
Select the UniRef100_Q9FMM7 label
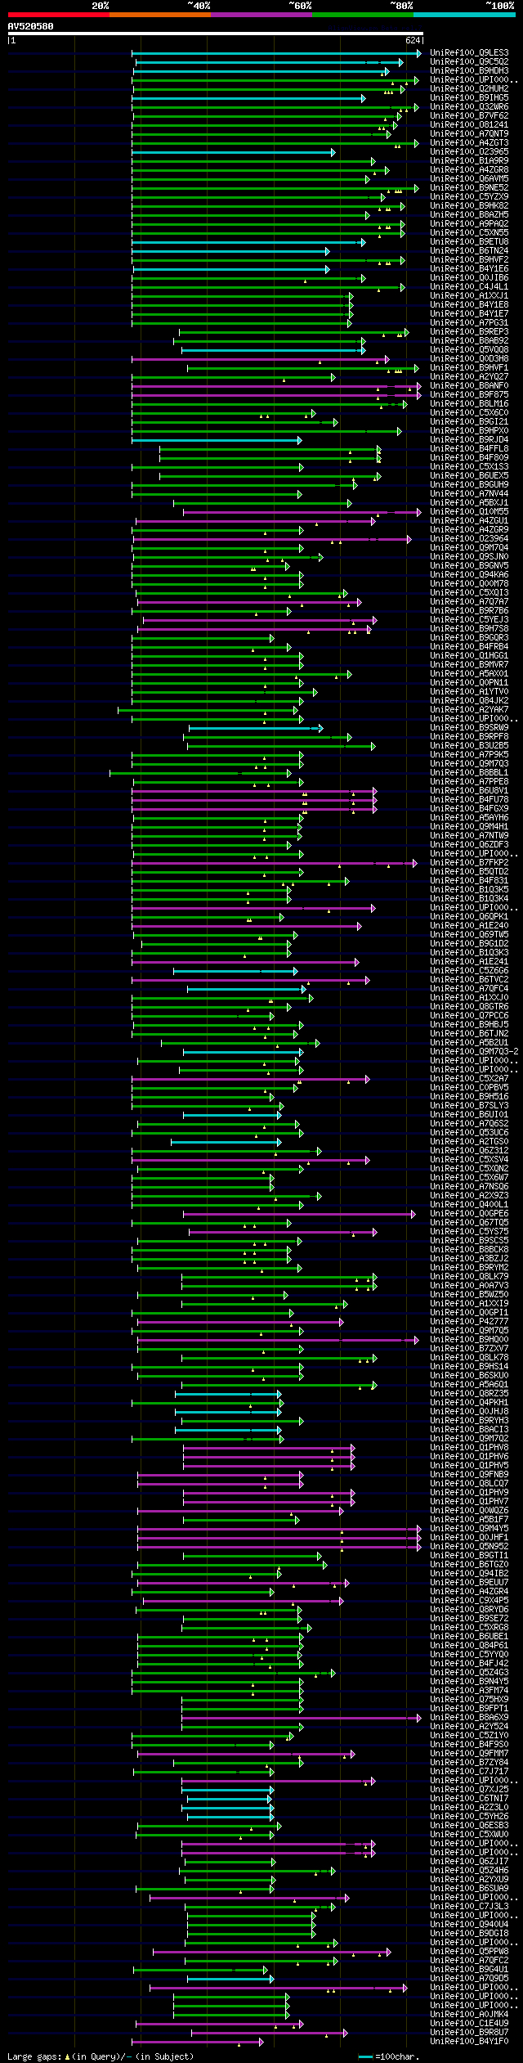[469, 1754]
